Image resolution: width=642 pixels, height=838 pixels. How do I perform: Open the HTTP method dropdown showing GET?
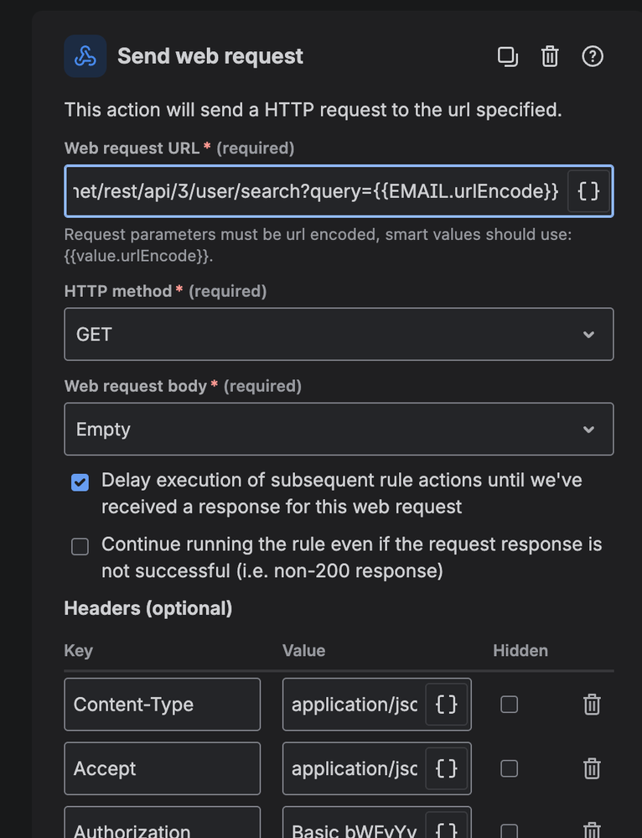(339, 334)
